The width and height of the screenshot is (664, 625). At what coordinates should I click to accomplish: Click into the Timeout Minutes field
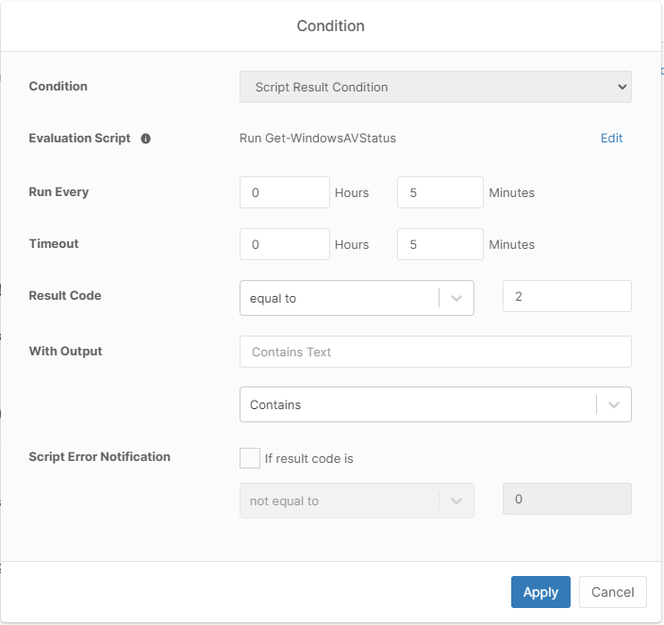click(440, 244)
